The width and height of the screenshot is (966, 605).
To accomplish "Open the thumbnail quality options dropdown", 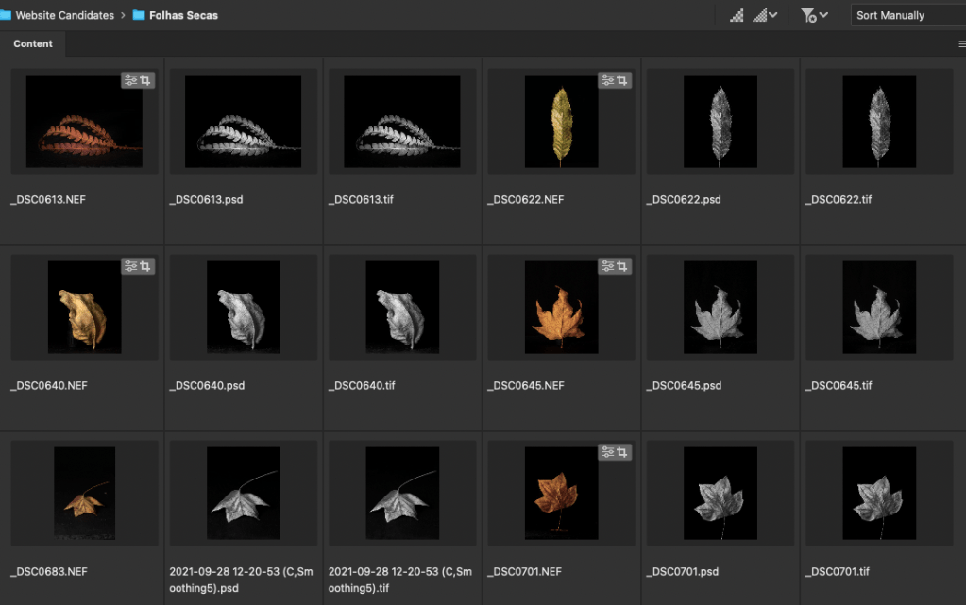I will tap(766, 15).
